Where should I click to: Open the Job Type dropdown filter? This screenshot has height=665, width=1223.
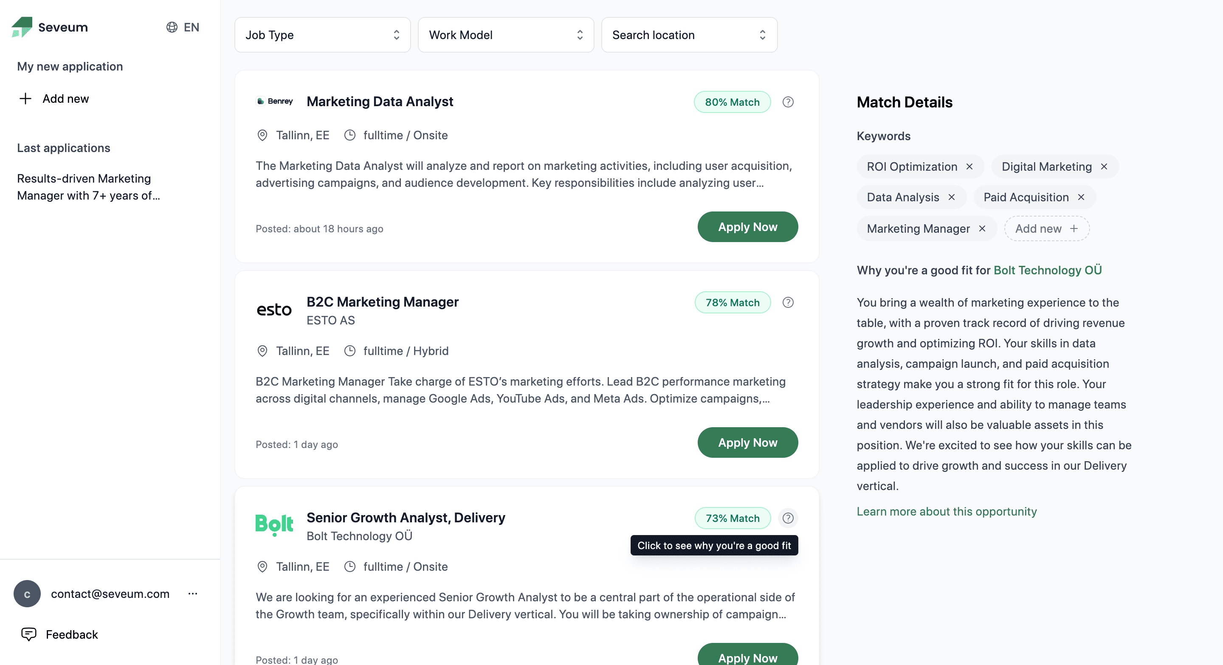(323, 34)
